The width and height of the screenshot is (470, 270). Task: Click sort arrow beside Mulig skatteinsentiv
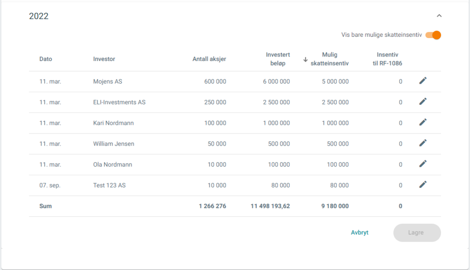point(305,59)
